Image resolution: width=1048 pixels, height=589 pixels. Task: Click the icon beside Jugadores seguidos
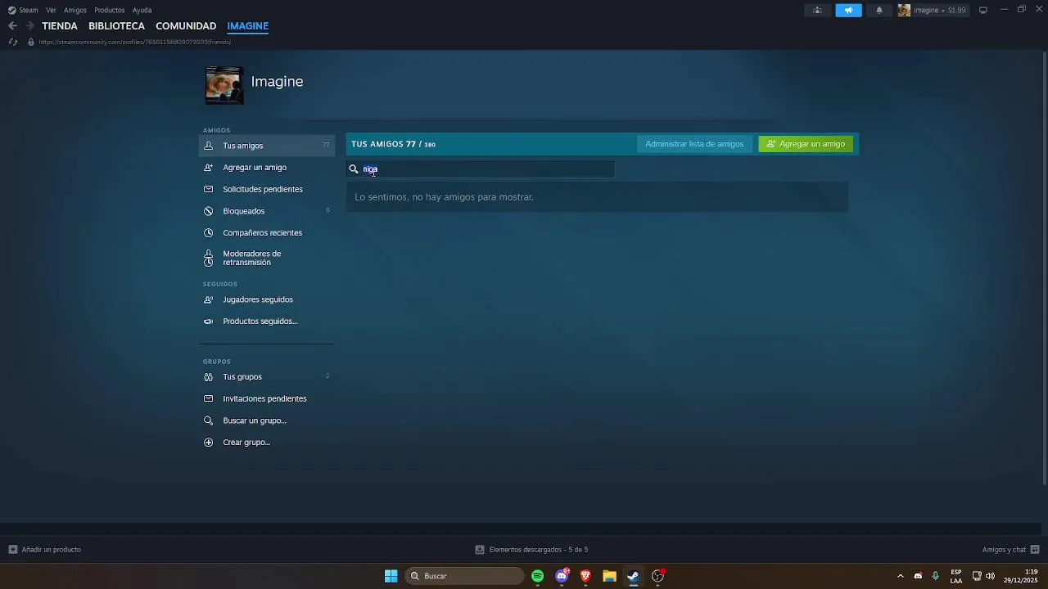208,299
